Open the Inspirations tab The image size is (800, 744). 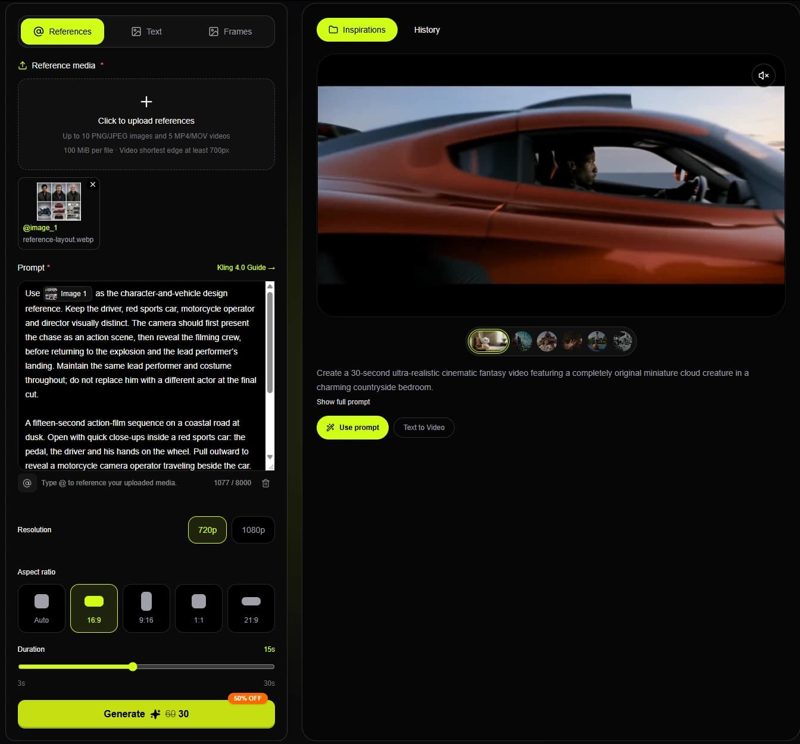pos(357,30)
